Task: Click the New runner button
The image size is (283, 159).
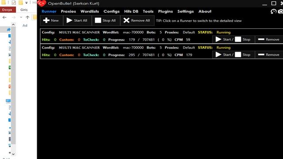Action: coord(51,20)
